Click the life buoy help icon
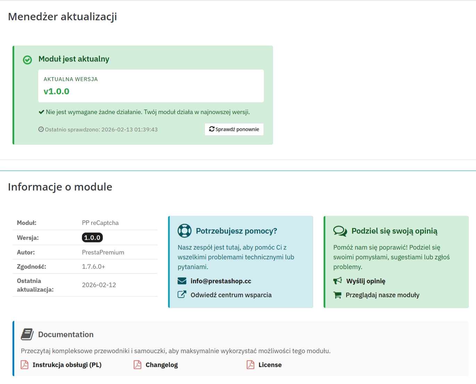 click(184, 231)
